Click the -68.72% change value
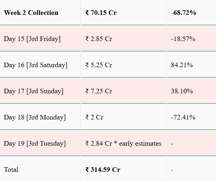Viewport: 216px width, 181px height. coord(183,13)
